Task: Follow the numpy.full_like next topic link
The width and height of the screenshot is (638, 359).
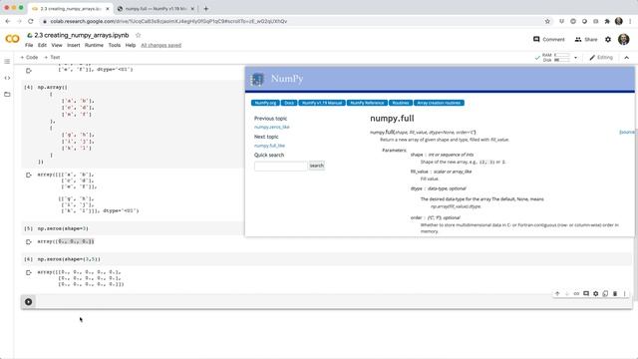Action: (x=269, y=146)
